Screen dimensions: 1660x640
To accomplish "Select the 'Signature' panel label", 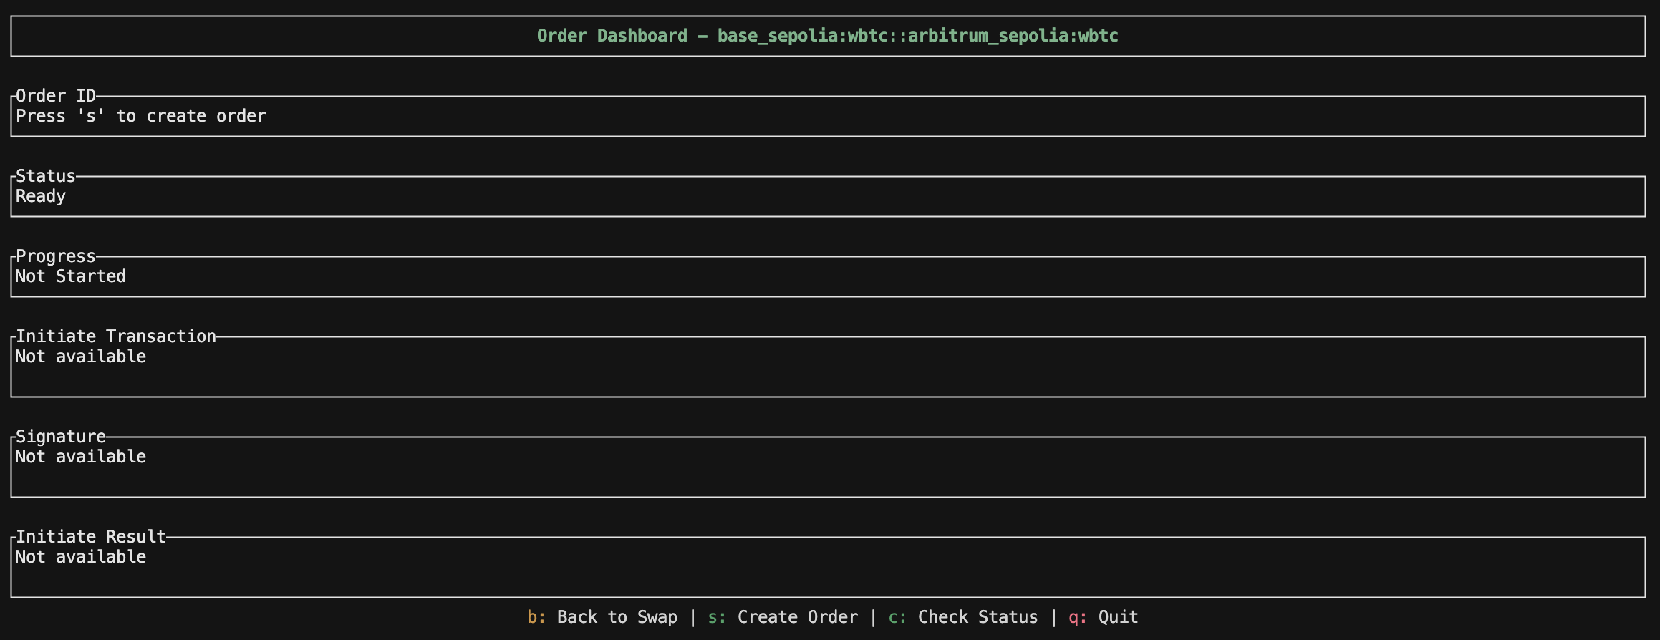I will [x=61, y=437].
